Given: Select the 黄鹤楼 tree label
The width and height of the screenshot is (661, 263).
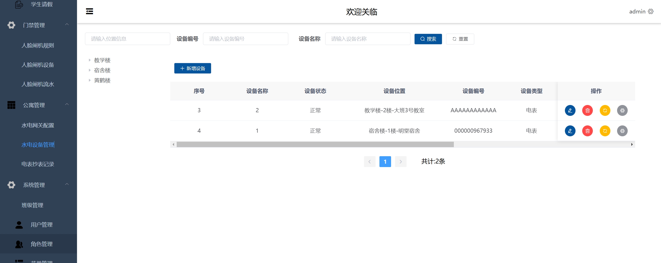Looking at the screenshot, I should 102,80.
